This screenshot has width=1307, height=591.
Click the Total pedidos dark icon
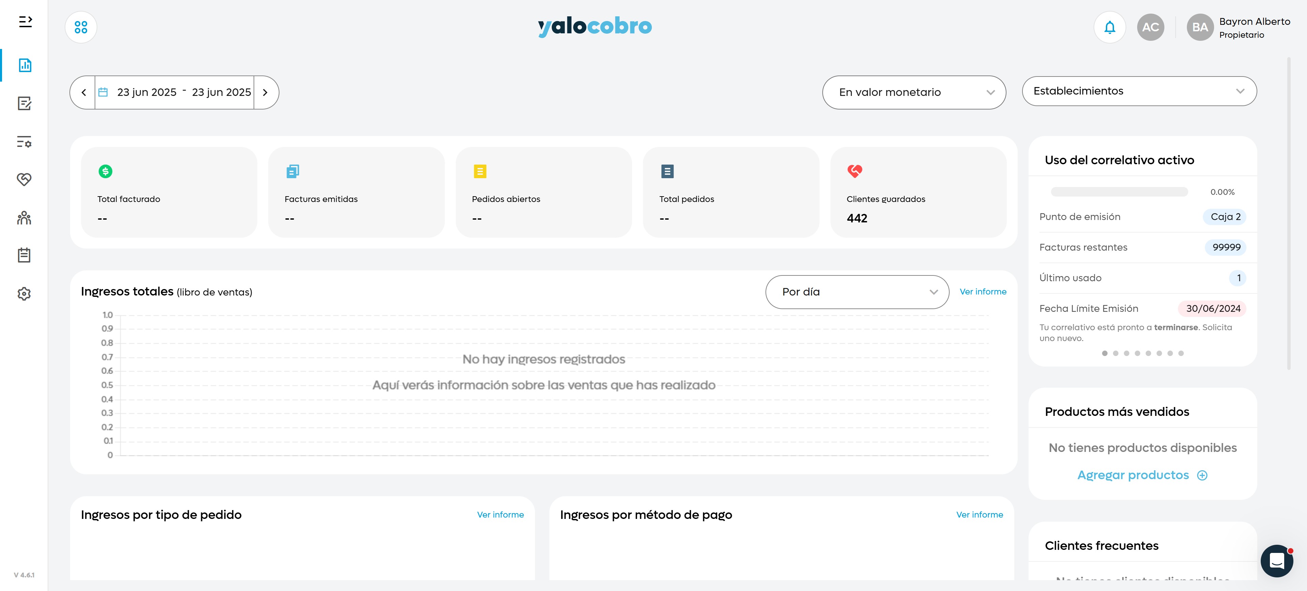click(x=667, y=171)
